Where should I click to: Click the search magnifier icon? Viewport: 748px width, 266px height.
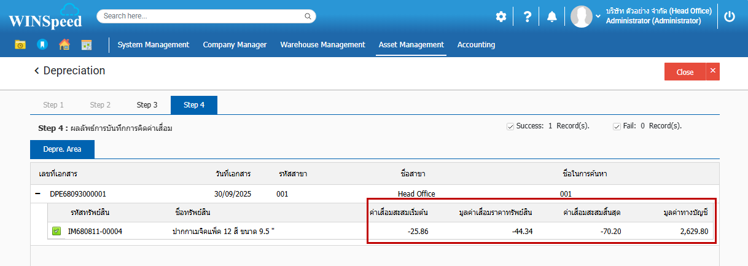coord(308,16)
